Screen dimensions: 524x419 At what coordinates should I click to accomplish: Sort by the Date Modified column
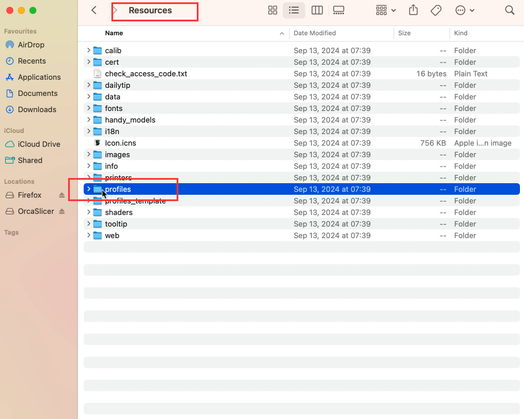point(315,33)
